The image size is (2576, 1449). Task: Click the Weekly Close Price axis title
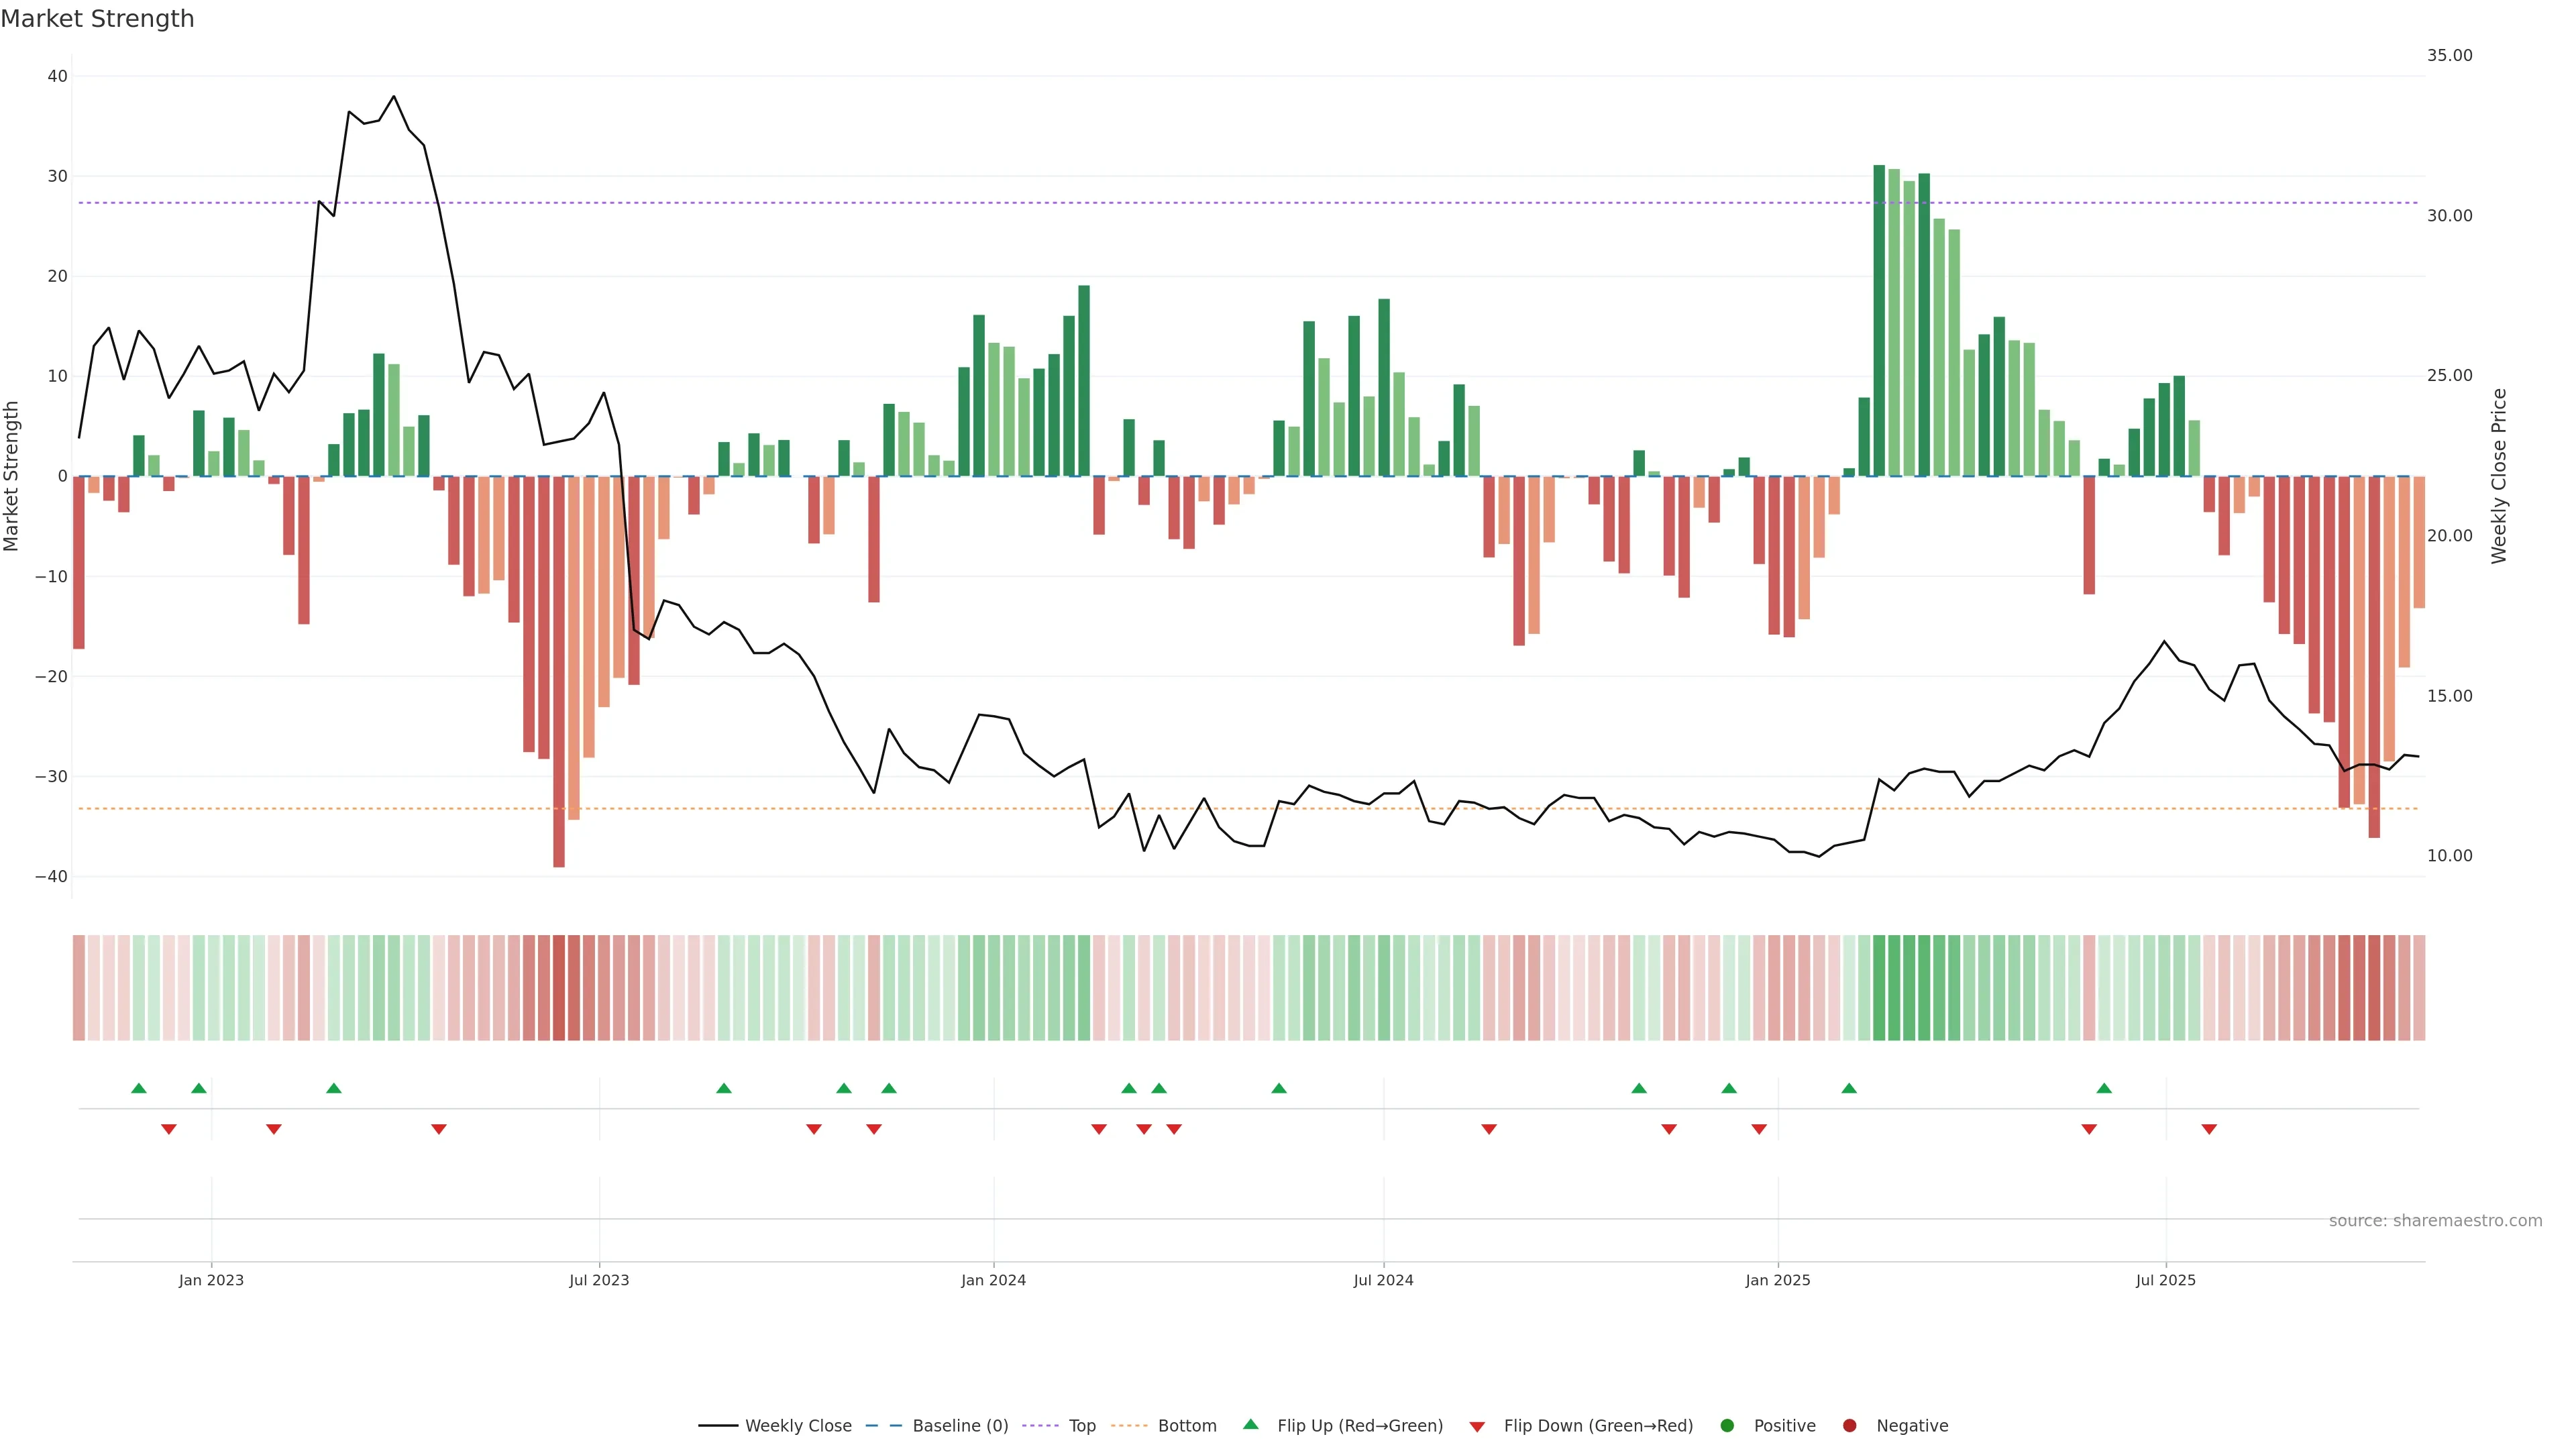(2498, 476)
